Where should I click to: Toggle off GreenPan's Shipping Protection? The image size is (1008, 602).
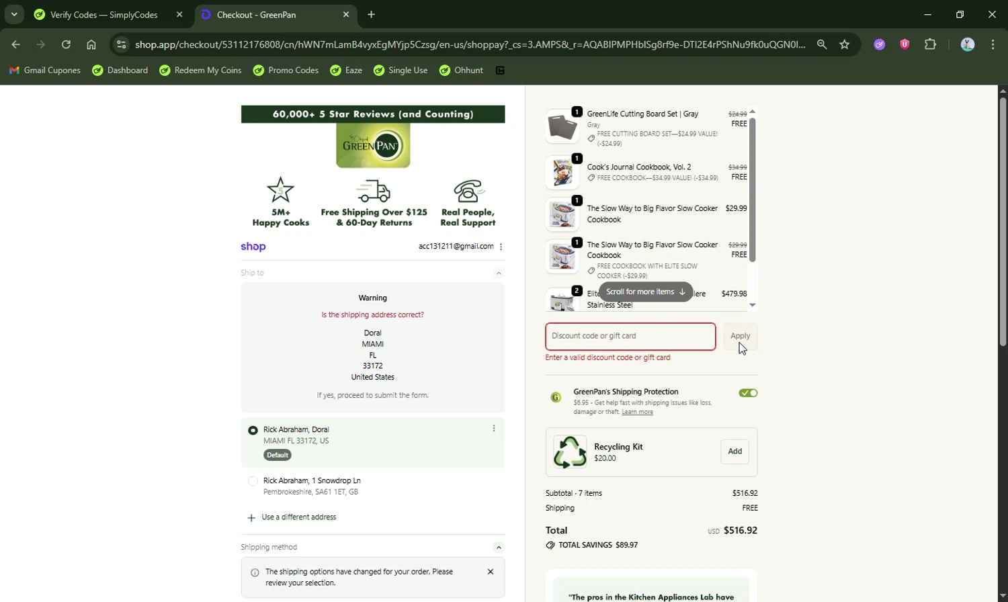click(x=748, y=393)
